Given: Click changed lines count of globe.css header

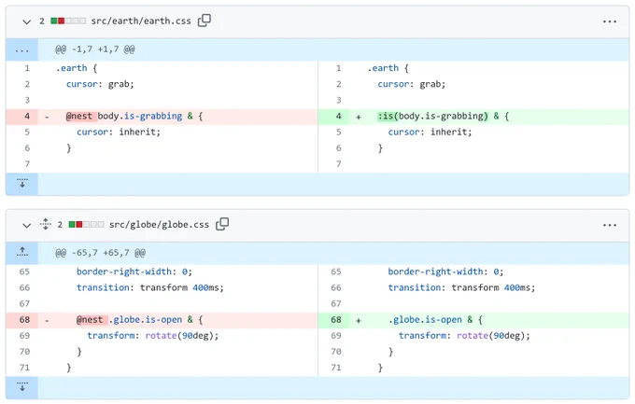Looking at the screenshot, I should (x=60, y=225).
